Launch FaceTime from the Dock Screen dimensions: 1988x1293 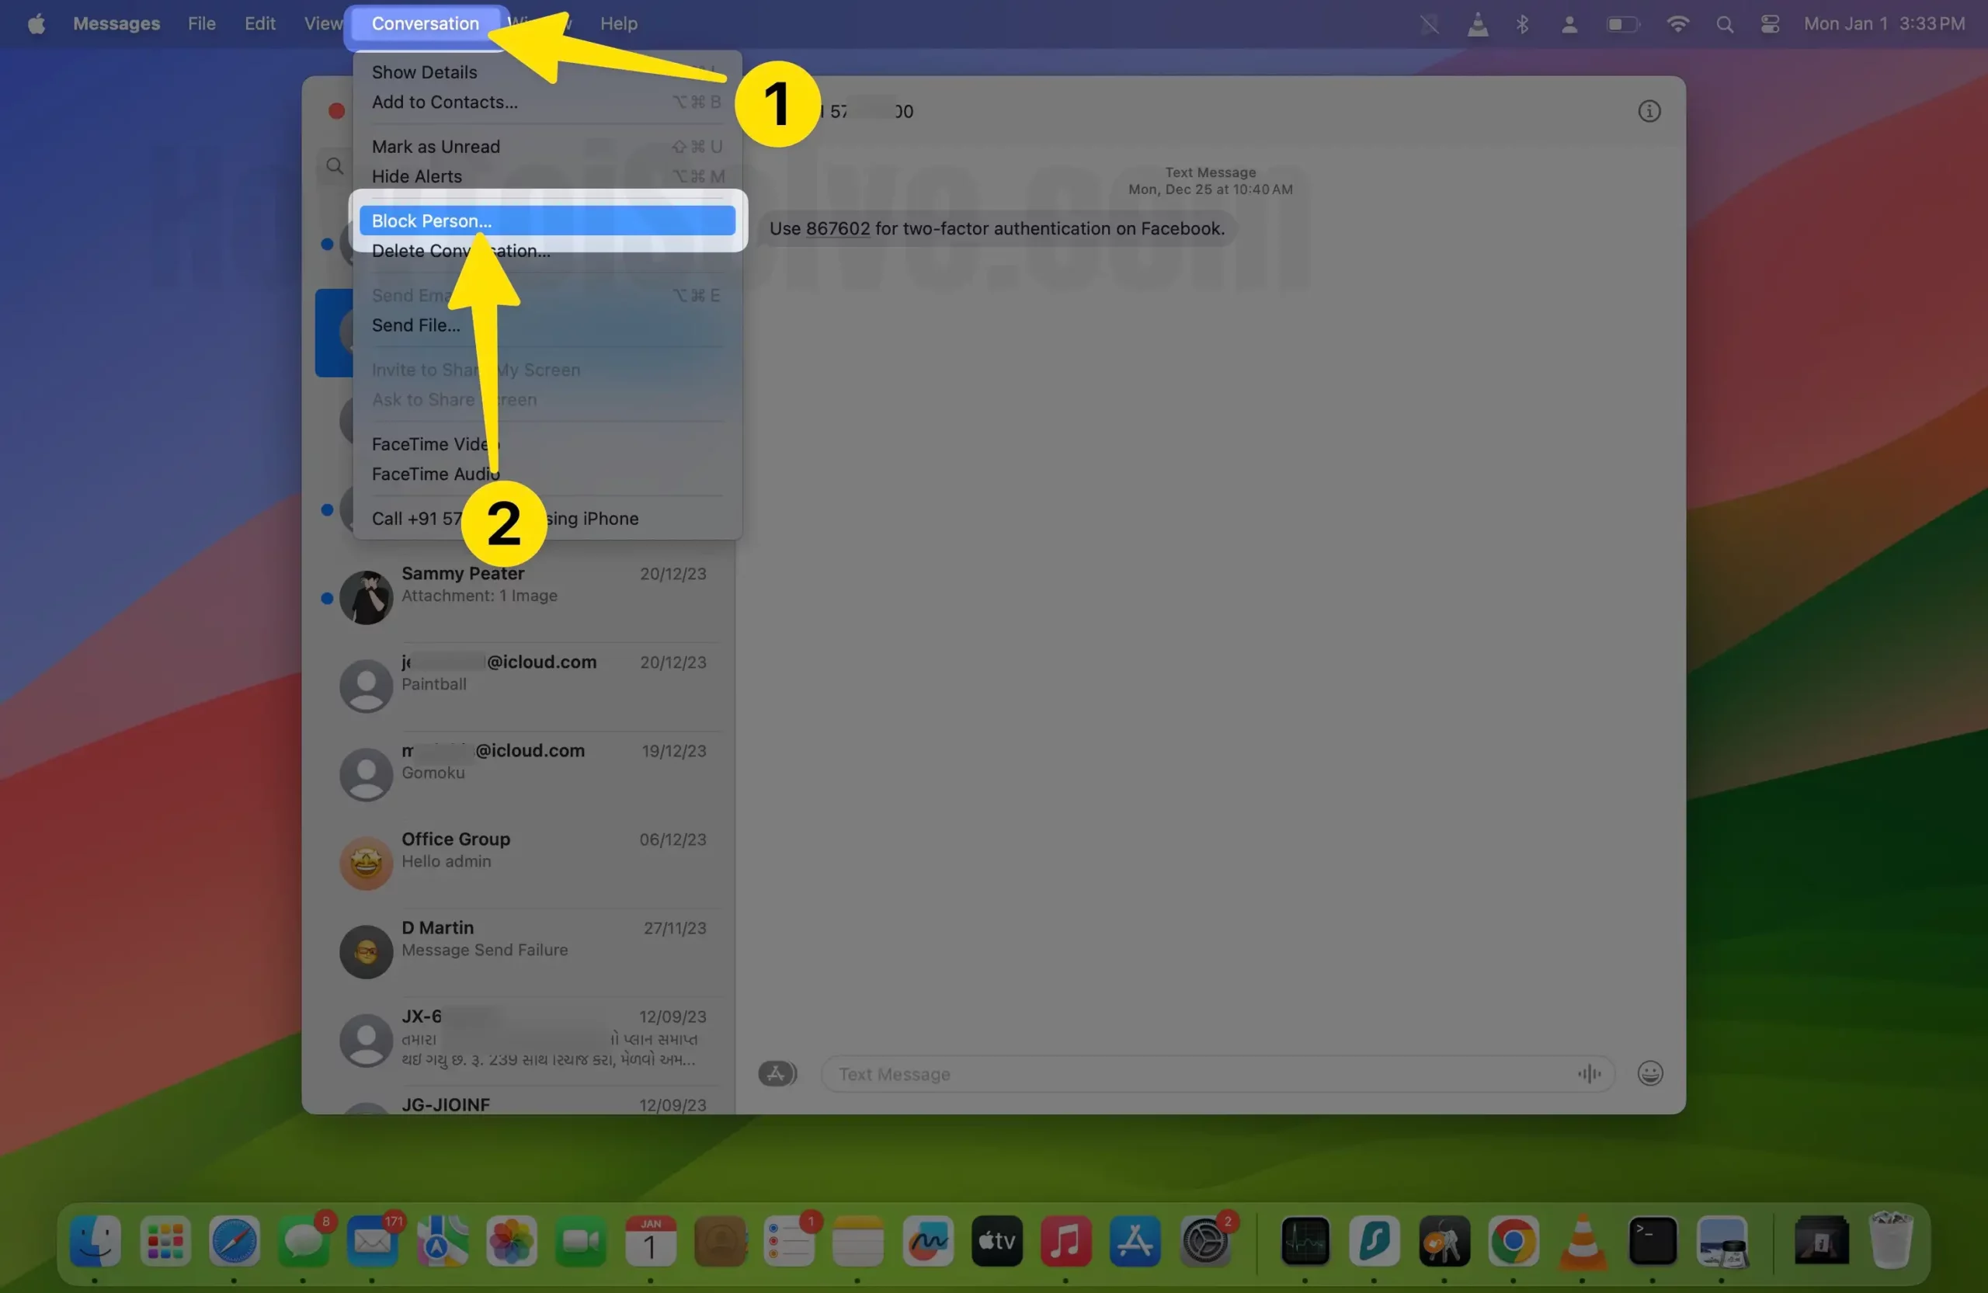coord(579,1241)
